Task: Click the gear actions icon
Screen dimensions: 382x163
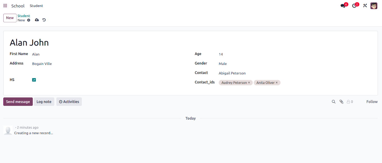Action: (29, 20)
